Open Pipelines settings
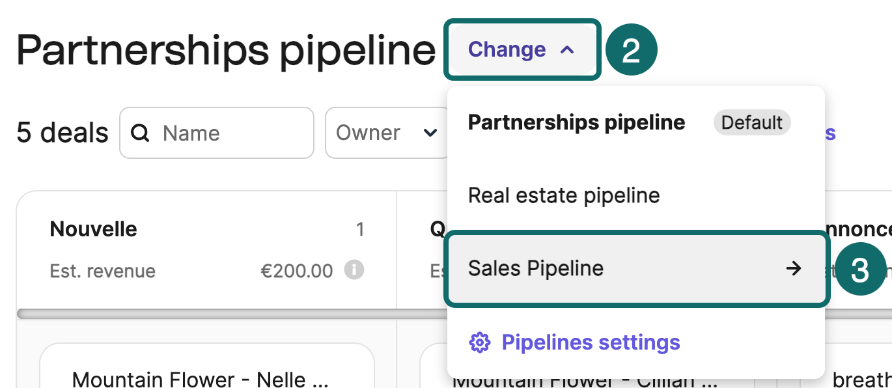 click(x=589, y=342)
